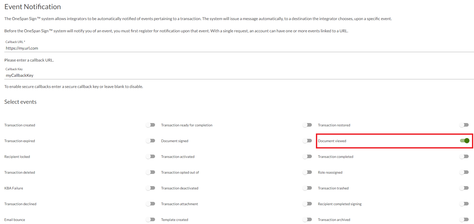Enable the Document signed toggle
The height and width of the screenshot is (224, 474).
click(307, 141)
